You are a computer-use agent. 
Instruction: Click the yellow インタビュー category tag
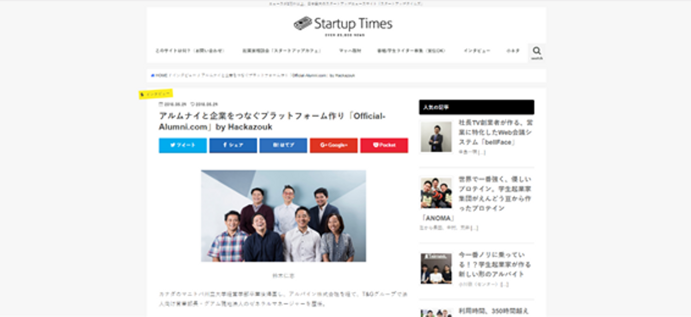pyautogui.click(x=155, y=94)
